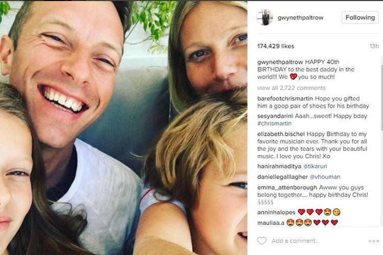
Task: Click the heart like icon
Action: coord(261,241)
